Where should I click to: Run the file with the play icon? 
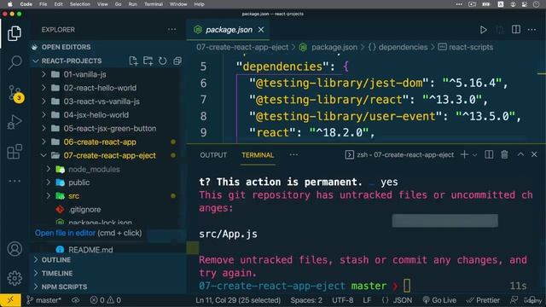(x=484, y=30)
